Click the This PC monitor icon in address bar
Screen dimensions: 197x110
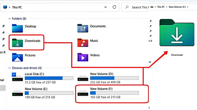pos(5,7)
